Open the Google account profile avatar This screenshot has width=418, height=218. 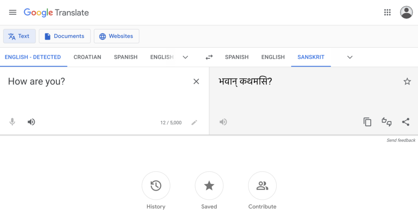[x=406, y=12]
